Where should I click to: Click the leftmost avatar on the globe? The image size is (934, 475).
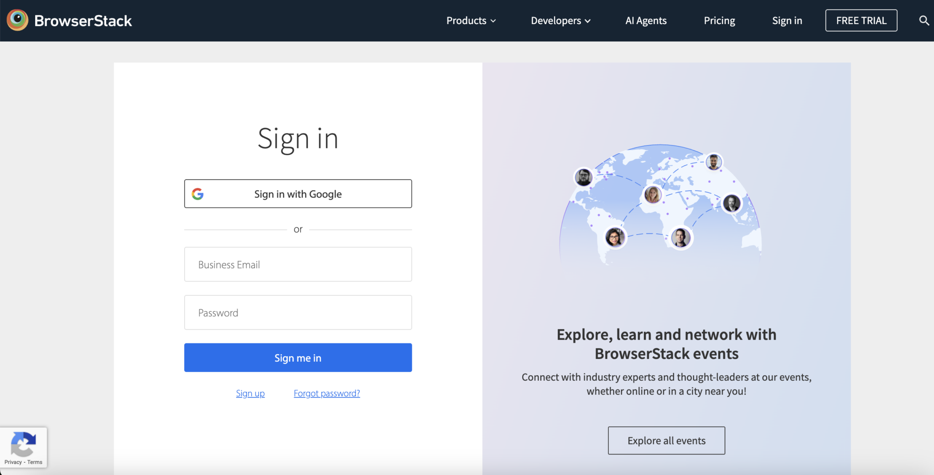[x=584, y=177]
